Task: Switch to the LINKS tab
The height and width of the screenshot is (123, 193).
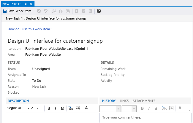Action: coord(124,101)
